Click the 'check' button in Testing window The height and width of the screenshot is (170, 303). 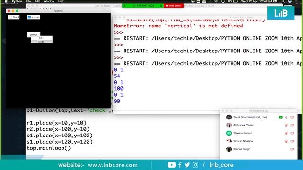coord(34,34)
